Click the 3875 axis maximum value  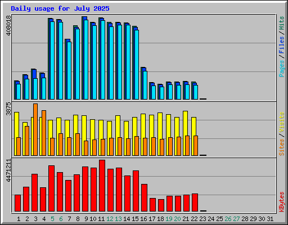(x=8, y=109)
